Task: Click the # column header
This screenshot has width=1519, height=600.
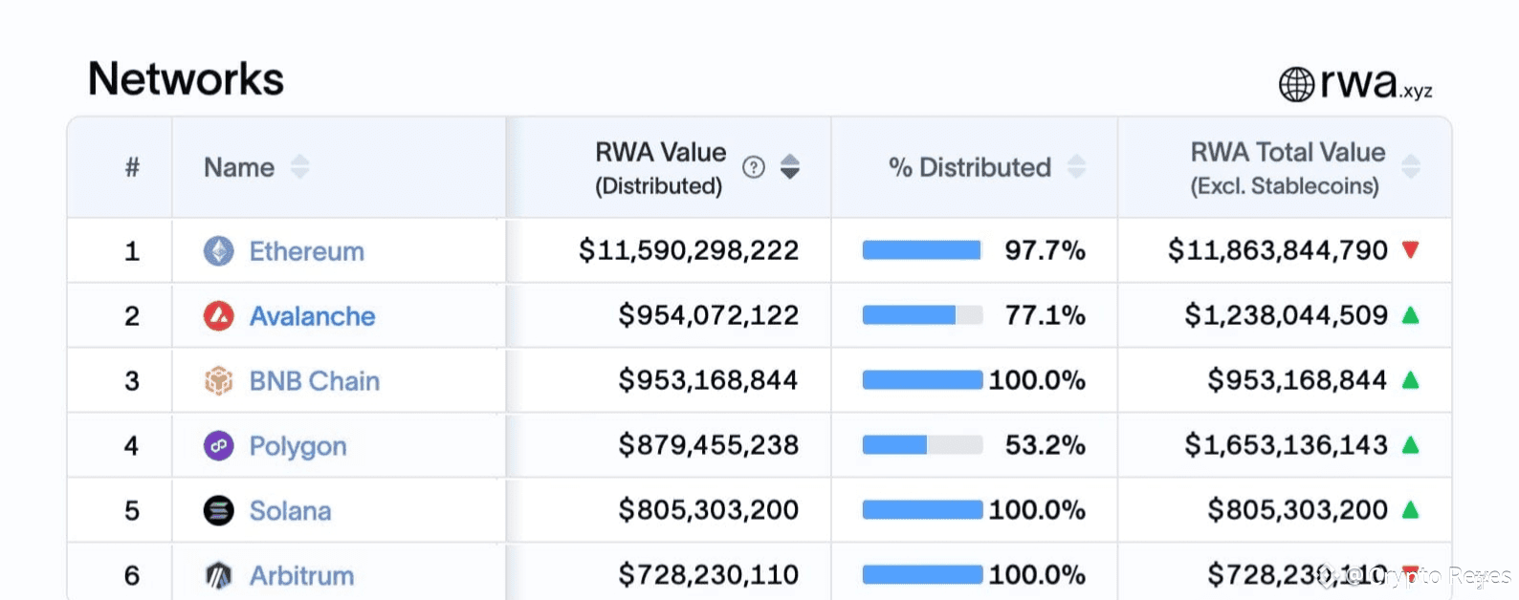Action: click(x=132, y=167)
